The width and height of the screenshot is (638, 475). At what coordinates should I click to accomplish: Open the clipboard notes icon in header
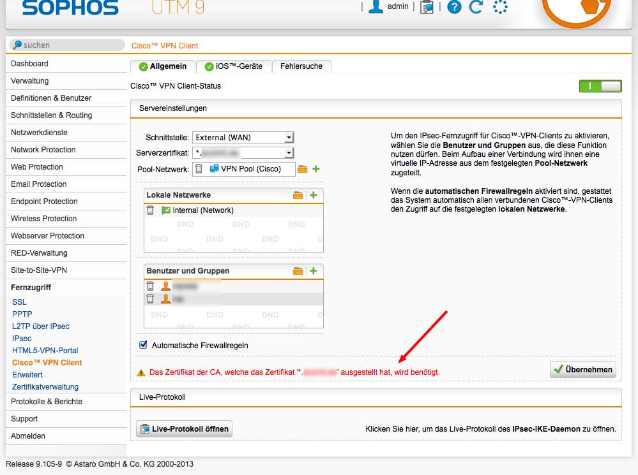pyautogui.click(x=427, y=7)
